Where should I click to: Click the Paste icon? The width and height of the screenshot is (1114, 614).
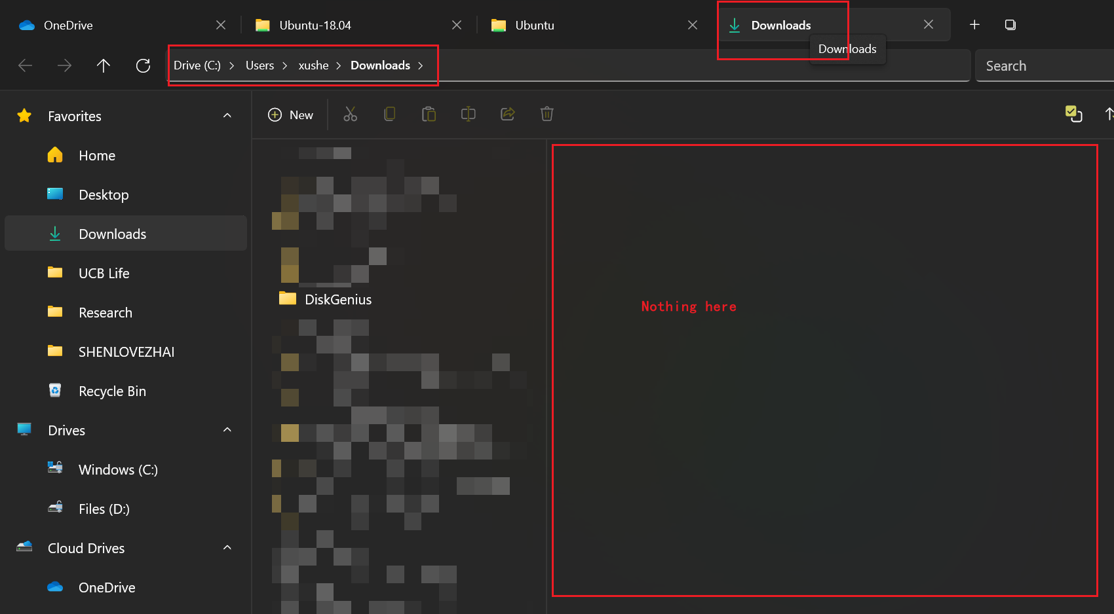coord(429,114)
